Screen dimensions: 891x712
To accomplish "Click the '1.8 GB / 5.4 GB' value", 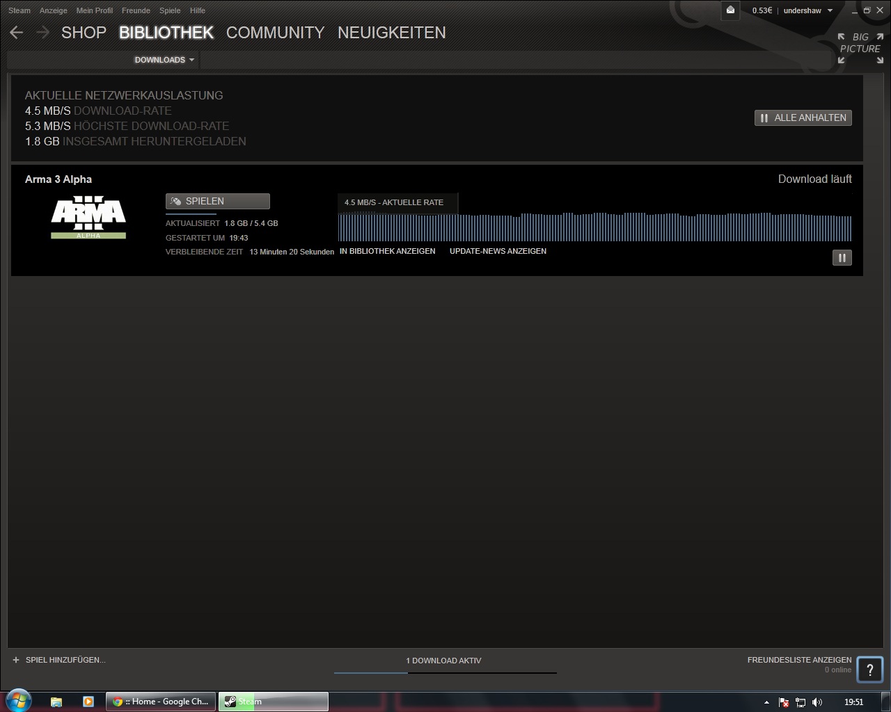I will coord(251,223).
